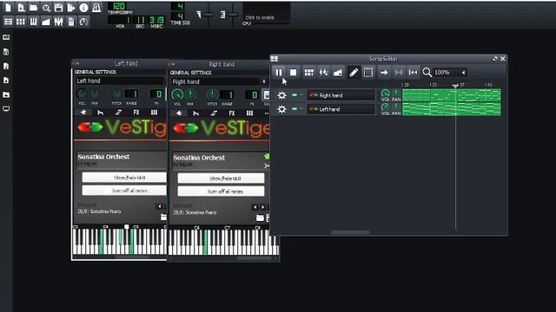The height and width of the screenshot is (312, 556).
Task: Open FX tab in Right hand window
Action: 232,114
